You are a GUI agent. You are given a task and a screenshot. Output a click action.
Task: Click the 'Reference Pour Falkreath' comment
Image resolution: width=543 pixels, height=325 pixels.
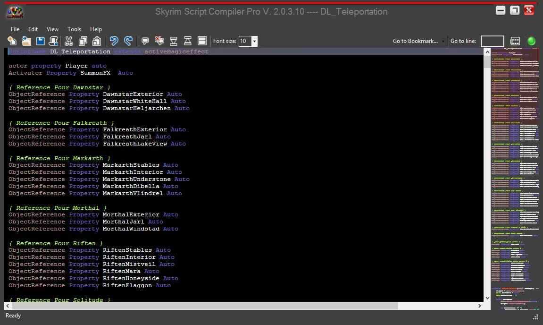click(61, 123)
